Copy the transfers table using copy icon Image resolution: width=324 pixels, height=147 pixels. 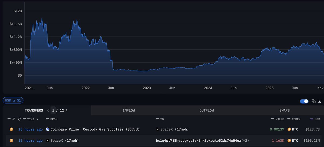coord(314,101)
